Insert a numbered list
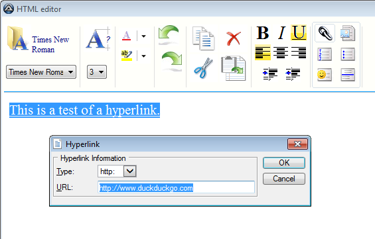The height and width of the screenshot is (239, 375). point(325,54)
